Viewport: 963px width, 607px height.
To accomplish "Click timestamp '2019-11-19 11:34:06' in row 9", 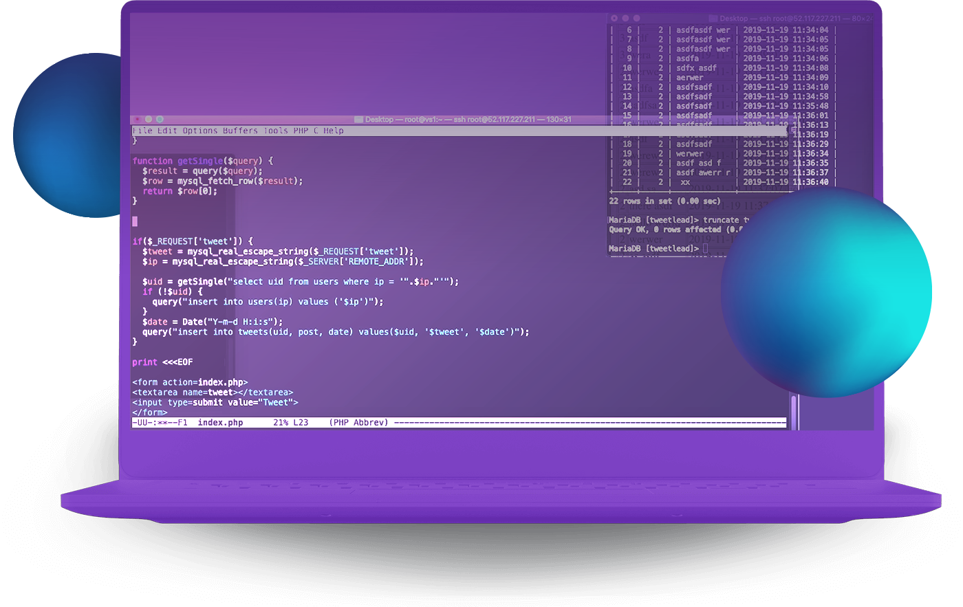I will click(786, 58).
